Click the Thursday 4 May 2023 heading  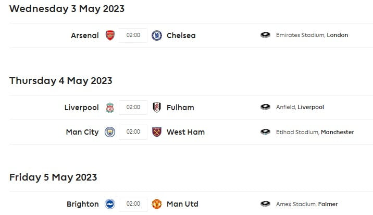(x=60, y=80)
